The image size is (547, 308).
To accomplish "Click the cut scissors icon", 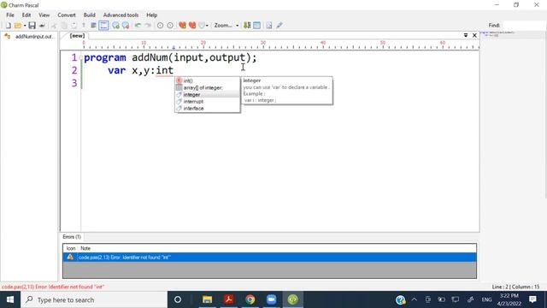I will click(x=54, y=26).
